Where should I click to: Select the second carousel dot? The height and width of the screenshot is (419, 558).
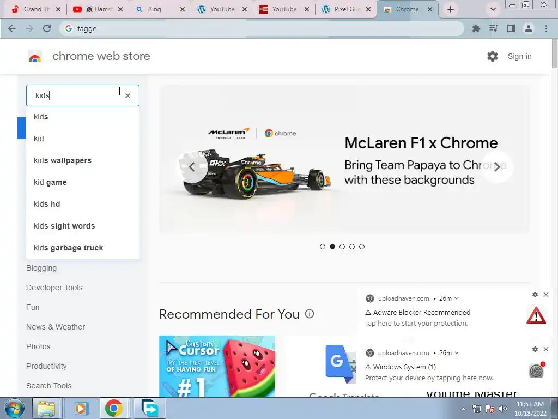[x=332, y=247]
